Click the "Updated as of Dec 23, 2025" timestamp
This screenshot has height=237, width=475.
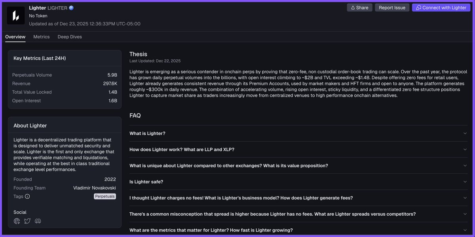[x=84, y=24]
